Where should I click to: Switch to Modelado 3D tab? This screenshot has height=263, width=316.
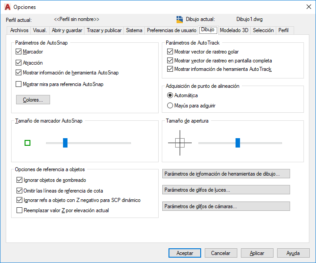[234, 30]
